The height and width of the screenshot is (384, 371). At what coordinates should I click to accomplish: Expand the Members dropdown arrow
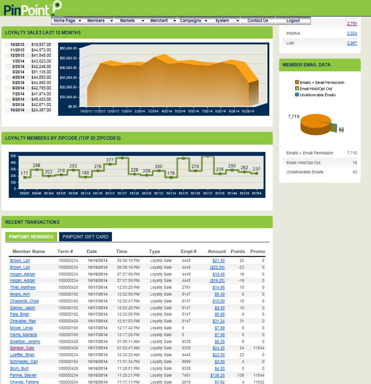112,21
